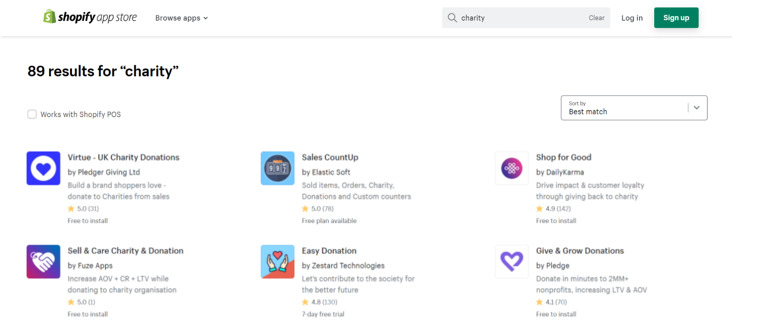
Task: Clear the charity search query
Action: click(597, 18)
